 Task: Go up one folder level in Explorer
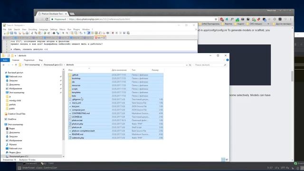16,65
